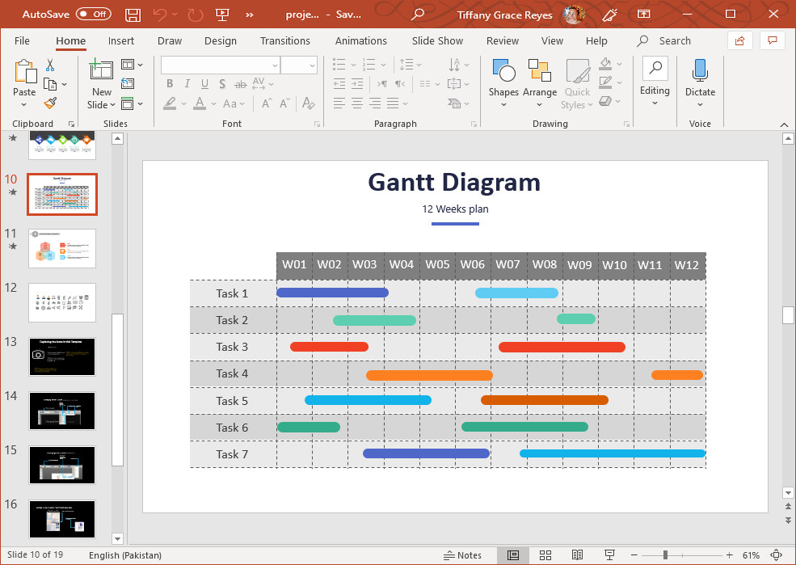
Task: Click the Save icon in title bar
Action: click(x=133, y=14)
